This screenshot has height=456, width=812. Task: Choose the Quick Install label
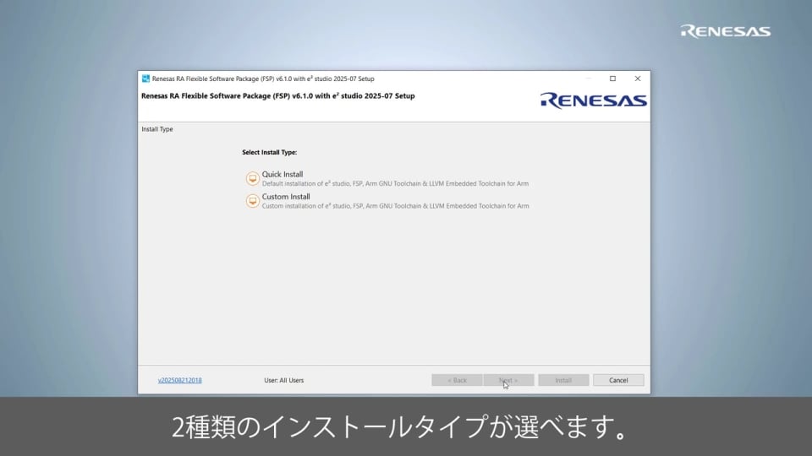click(x=283, y=174)
